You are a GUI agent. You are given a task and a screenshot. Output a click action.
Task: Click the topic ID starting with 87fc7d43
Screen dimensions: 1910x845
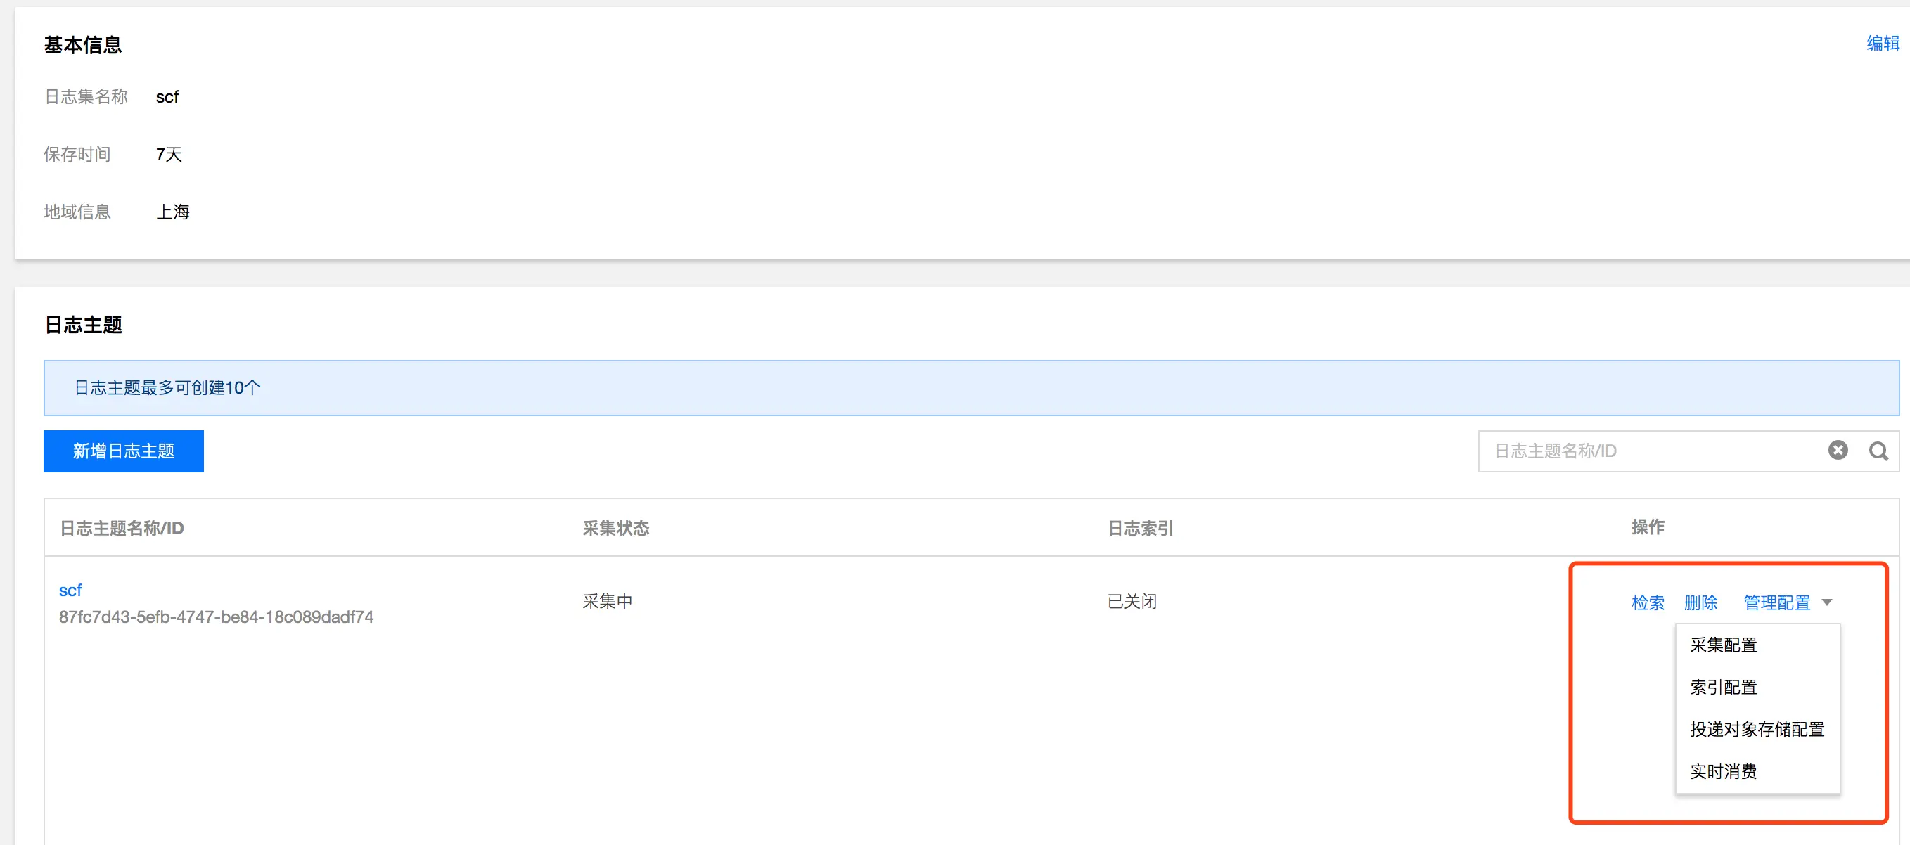coord(216,617)
